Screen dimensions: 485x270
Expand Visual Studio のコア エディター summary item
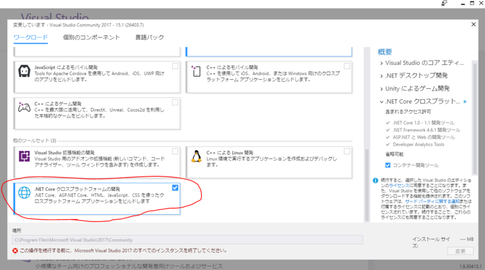pyautogui.click(x=381, y=64)
